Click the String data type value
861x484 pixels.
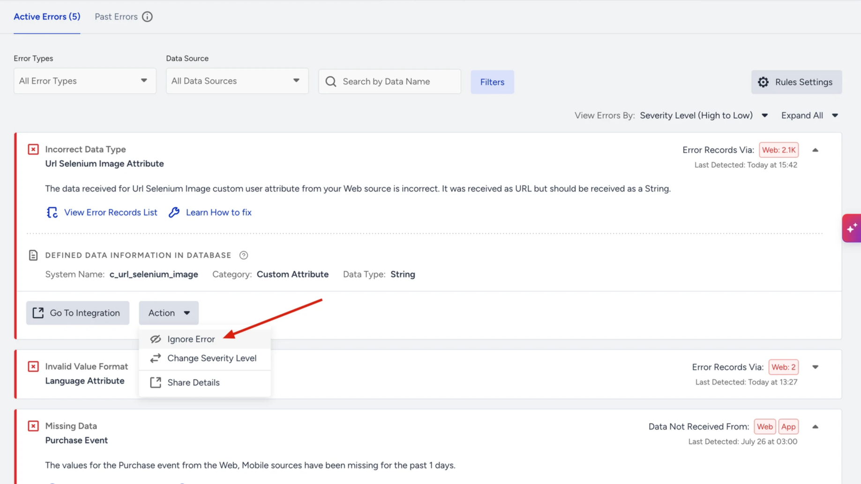click(x=403, y=275)
